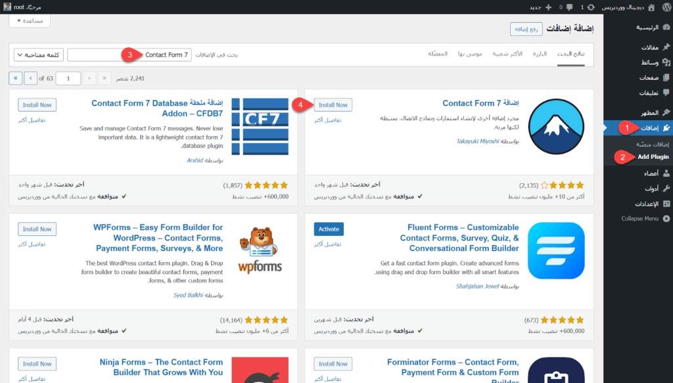This screenshot has height=383, width=673.
Task: Click the أعضاء users icon
Action: (666, 173)
